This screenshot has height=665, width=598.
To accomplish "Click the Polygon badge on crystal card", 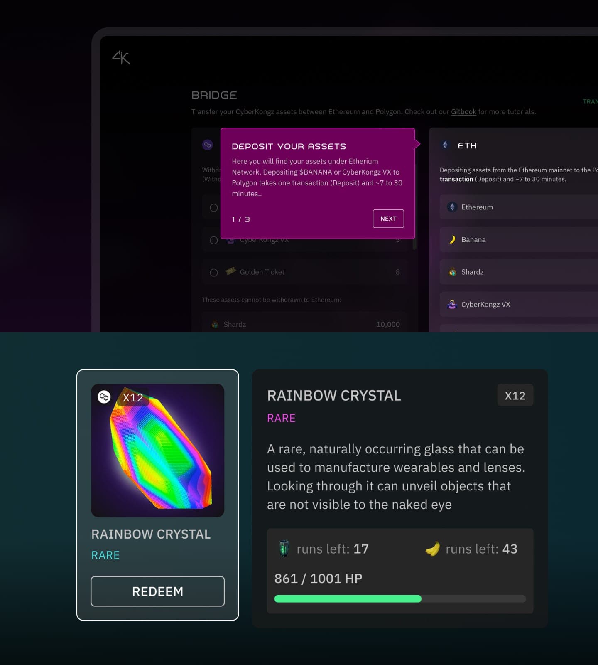I will pos(104,397).
